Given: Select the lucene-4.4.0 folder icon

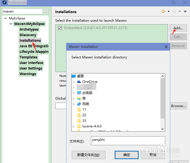Looking at the screenshot, I should pyautogui.click(x=79, y=126).
